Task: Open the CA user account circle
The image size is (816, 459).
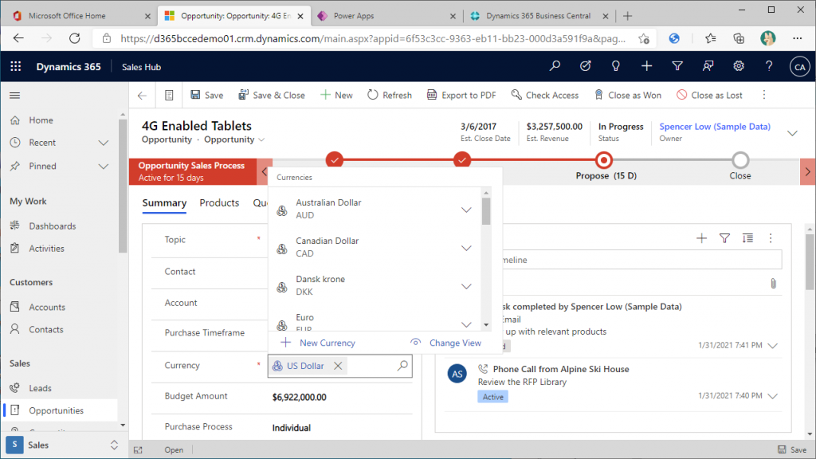Action: click(x=800, y=67)
